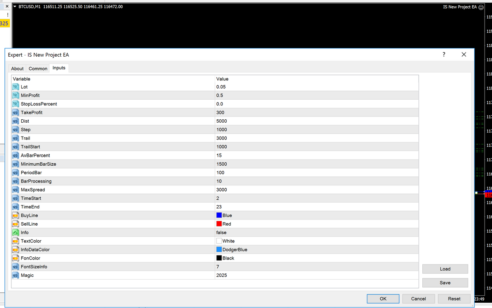Click the BTCUSD,M1 chart title text
Image resolution: width=492 pixels, height=308 pixels.
pyautogui.click(x=30, y=7)
